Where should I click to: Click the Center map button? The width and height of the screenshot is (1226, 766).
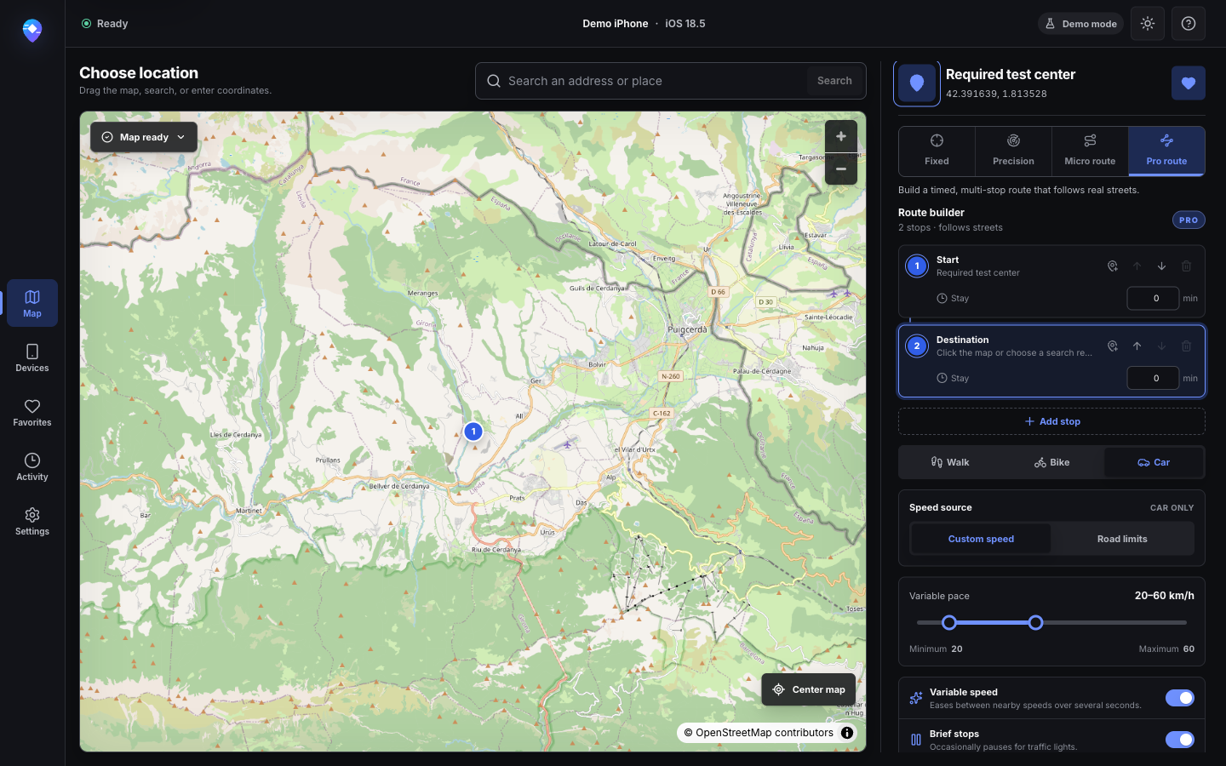[x=809, y=689]
